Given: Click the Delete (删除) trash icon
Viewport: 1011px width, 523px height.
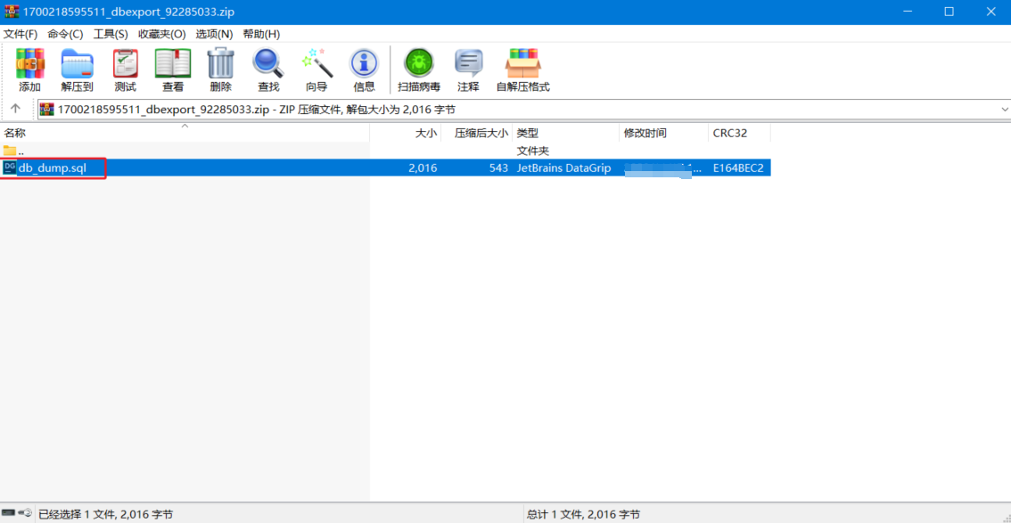Looking at the screenshot, I should click(x=220, y=63).
